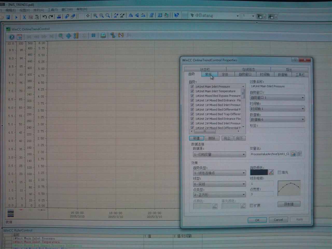Uncheck 1#Unit Mixed Bed Bypass Pressure trend

192,96
